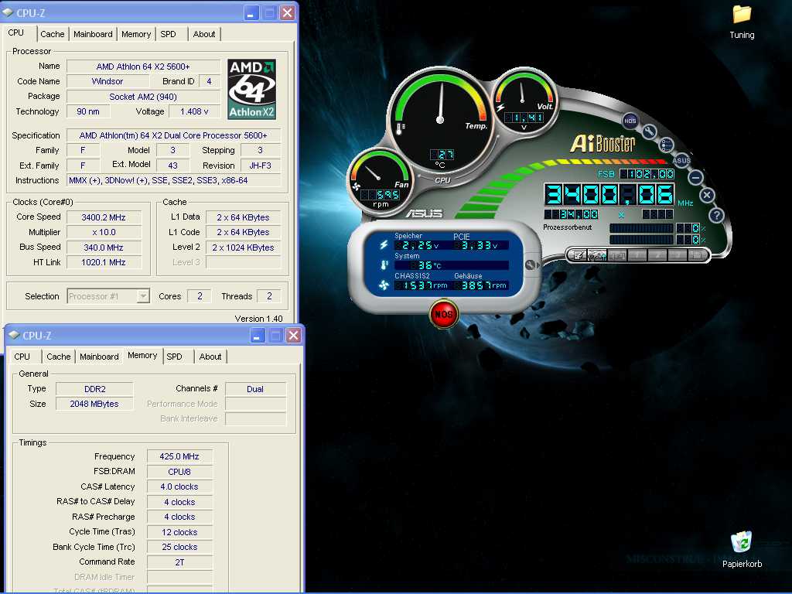Click the memory type value "DDR2"
Screen dimensions: 792x594
tap(95, 389)
